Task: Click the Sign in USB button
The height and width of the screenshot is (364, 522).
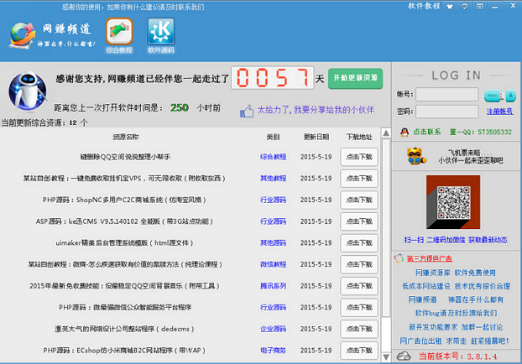Action: click(x=493, y=96)
